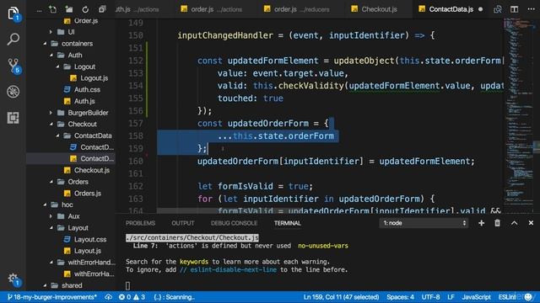Image resolution: width=540 pixels, height=303 pixels.
Task: Click the feedback smiley in status bar
Action: coord(528,297)
